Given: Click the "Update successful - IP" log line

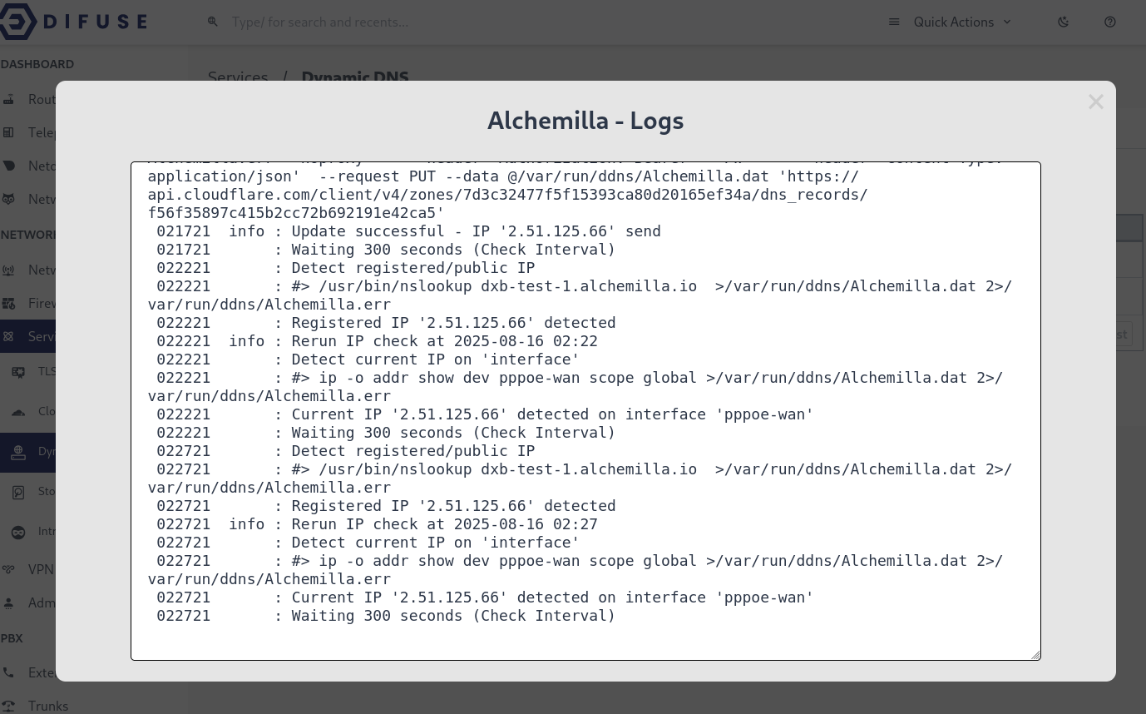Looking at the screenshot, I should pos(408,231).
